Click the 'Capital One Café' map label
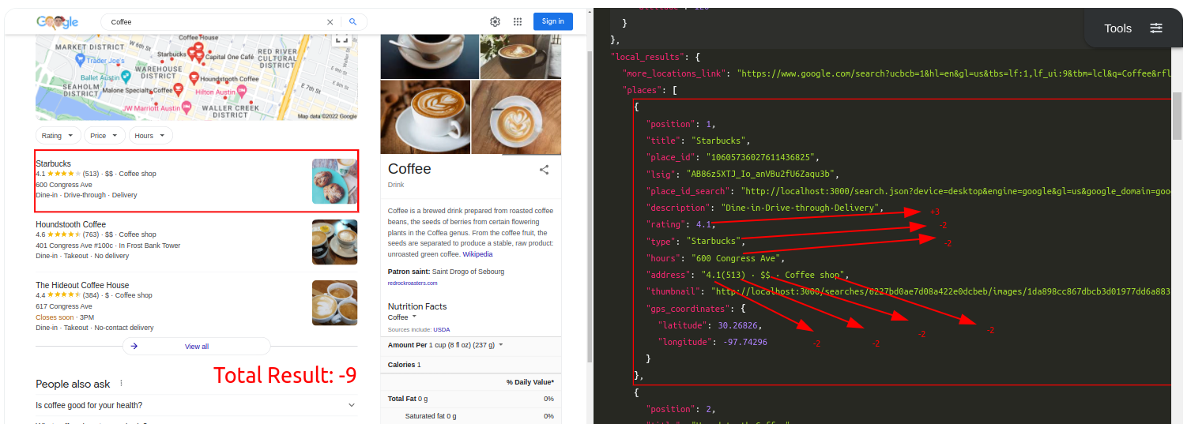The width and height of the screenshot is (1191, 424). [229, 57]
